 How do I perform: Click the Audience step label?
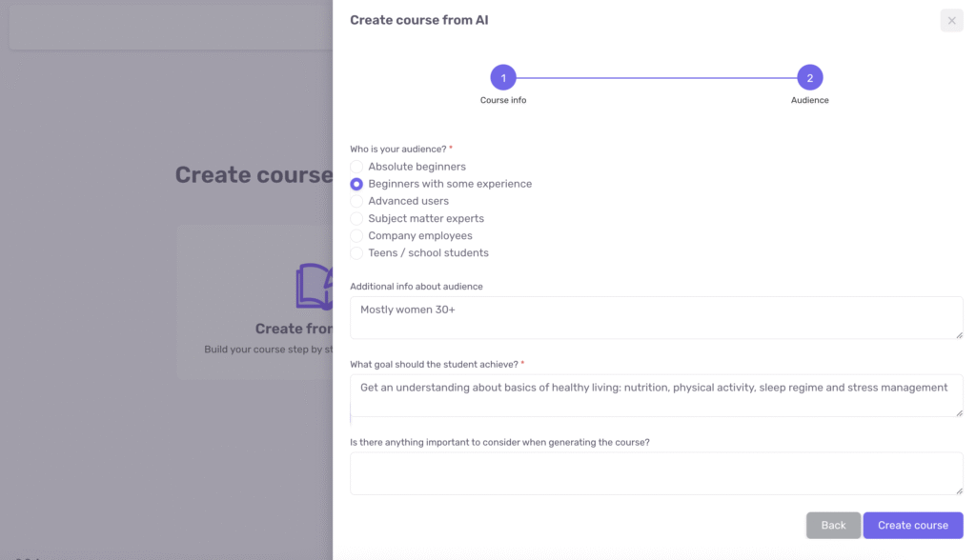810,100
